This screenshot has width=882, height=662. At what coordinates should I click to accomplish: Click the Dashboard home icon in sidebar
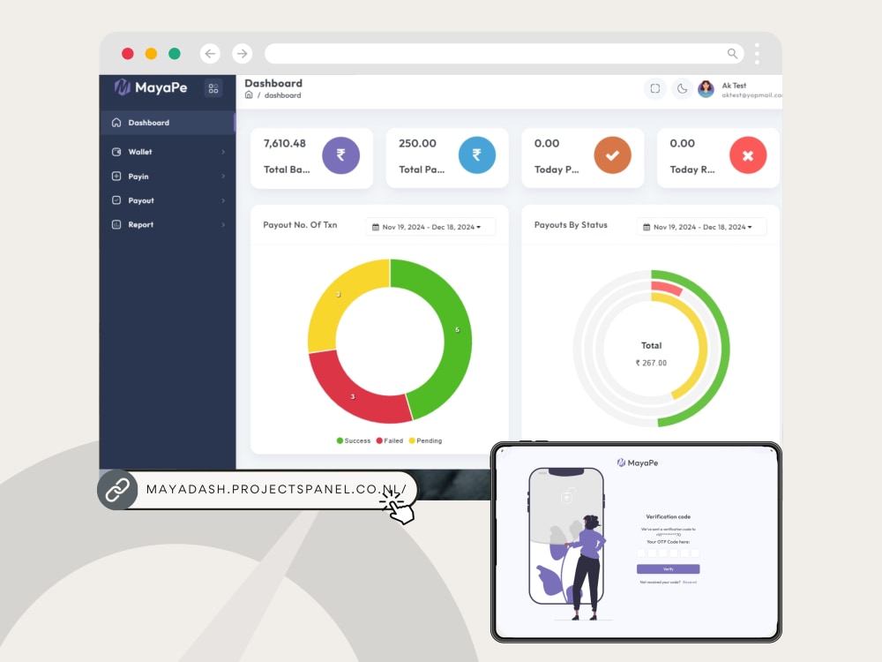tap(116, 122)
